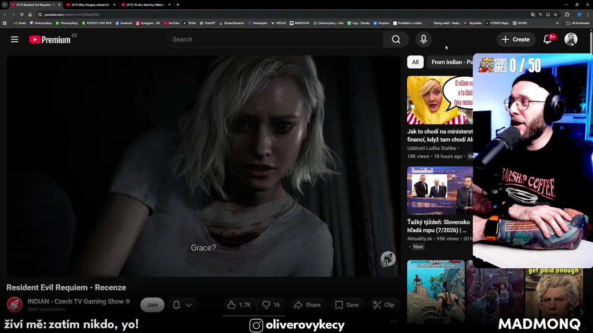Viewport: 593px width, 333px height.
Task: Like the video with thumbs up
Action: pos(239,305)
